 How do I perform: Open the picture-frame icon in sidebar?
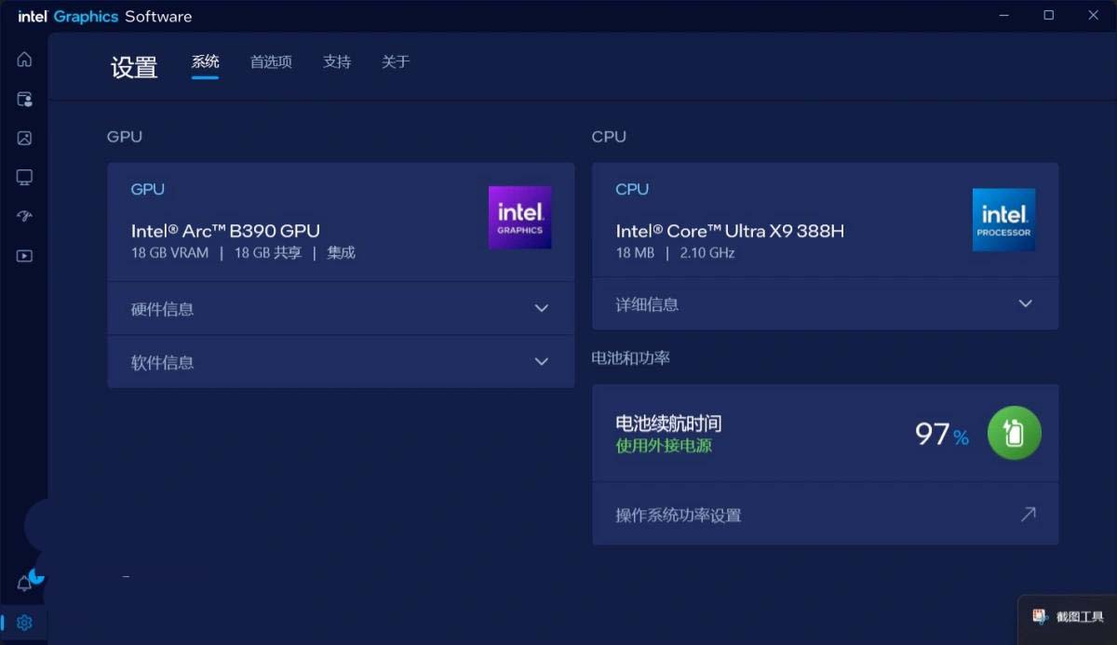(x=24, y=138)
